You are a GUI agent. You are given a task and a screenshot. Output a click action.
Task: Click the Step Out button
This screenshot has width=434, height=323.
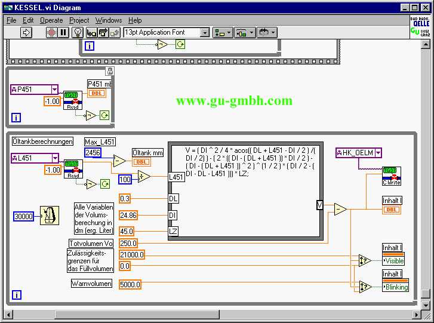pyautogui.click(x=115, y=33)
